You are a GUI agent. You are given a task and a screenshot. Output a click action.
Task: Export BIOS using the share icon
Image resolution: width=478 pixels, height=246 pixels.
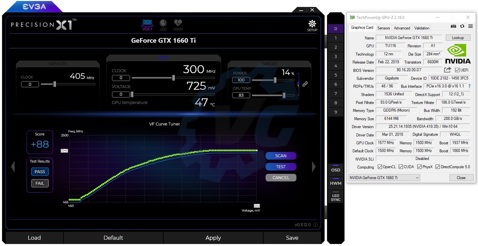[447, 70]
